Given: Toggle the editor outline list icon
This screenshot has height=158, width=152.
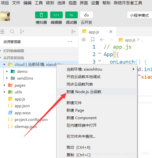Looking at the screenshot, I should click(83, 40).
